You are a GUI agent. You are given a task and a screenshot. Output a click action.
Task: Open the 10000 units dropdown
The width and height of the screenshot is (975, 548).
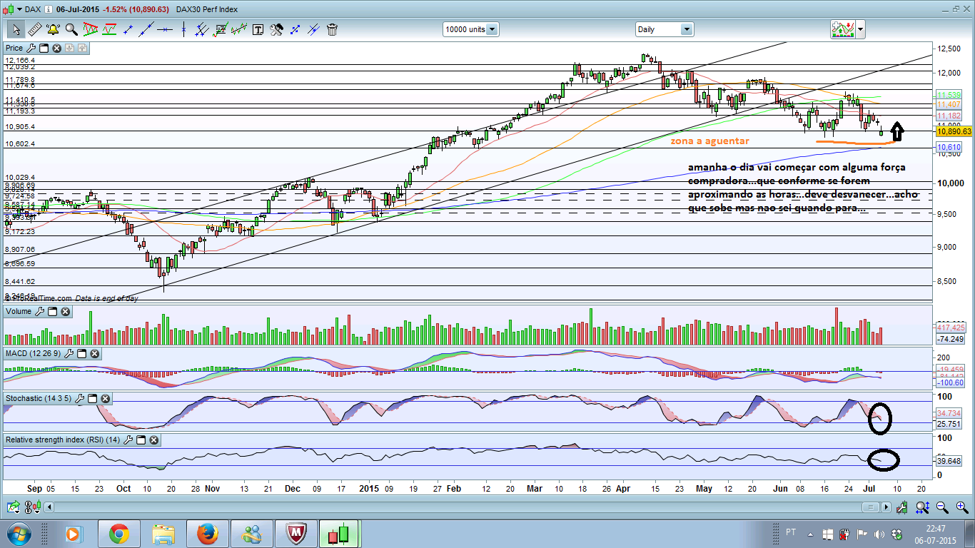(x=492, y=30)
